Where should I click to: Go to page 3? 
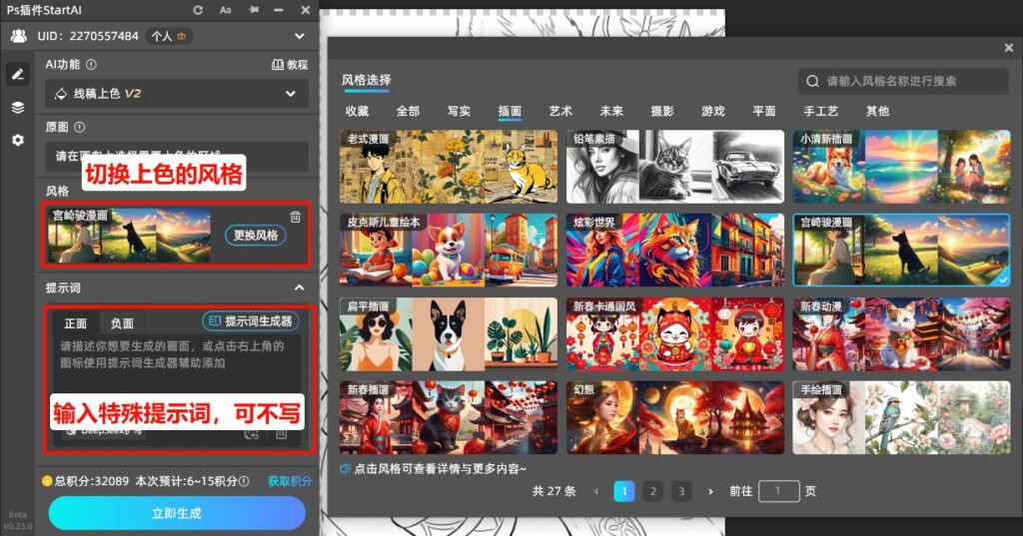point(681,491)
